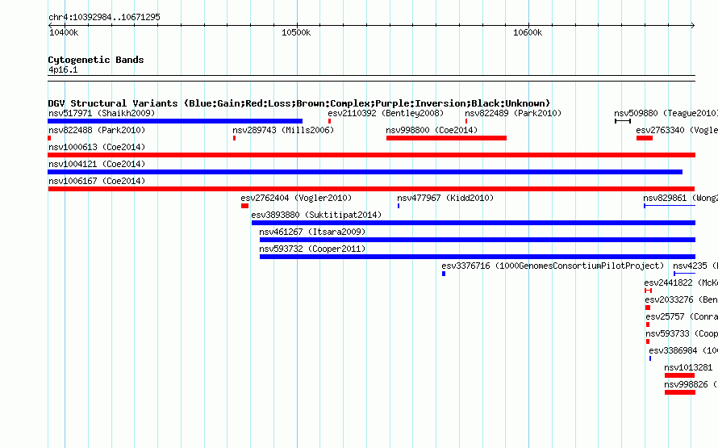718x448 pixels.
Task: Click the red bar under nsv1013281
Action: (679, 375)
